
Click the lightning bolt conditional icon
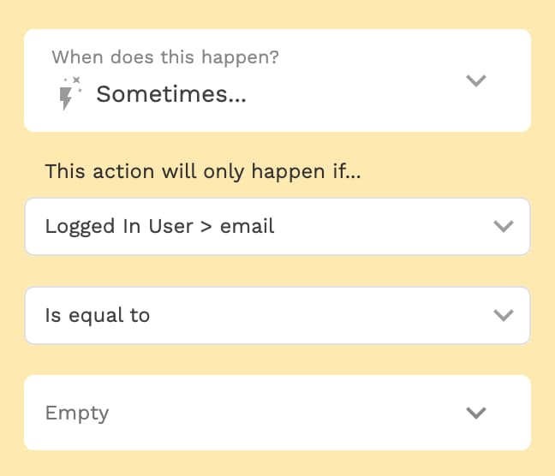click(x=66, y=98)
